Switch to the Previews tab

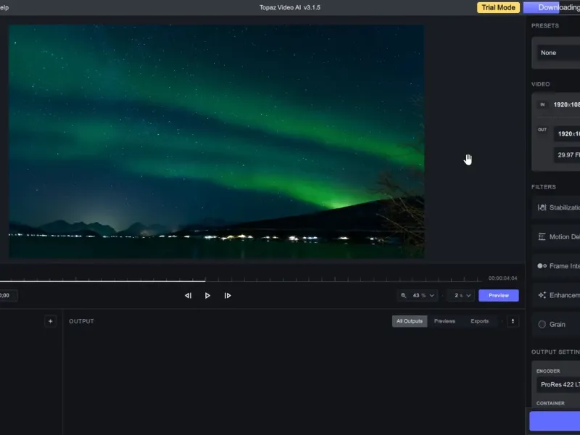pos(444,321)
